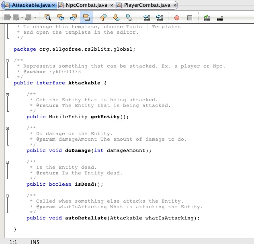Click the 1:1 cursor position in status bar

pyautogui.click(x=13, y=242)
